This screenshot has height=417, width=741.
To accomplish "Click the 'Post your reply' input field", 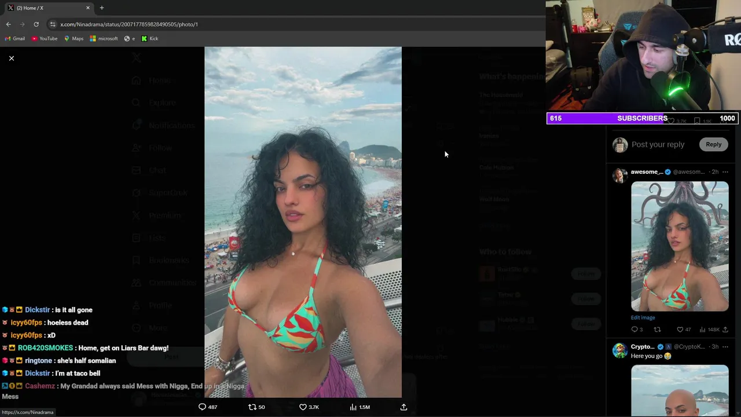I will coord(658,145).
